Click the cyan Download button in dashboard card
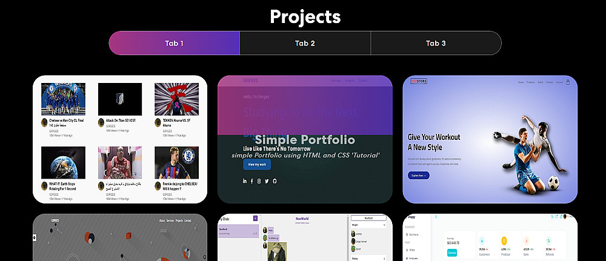The image size is (606, 261). (452, 253)
